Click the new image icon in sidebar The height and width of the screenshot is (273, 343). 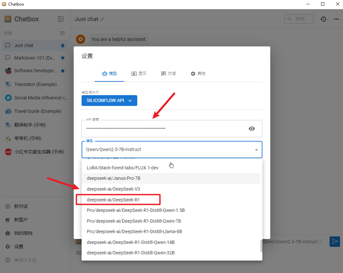coord(8,220)
